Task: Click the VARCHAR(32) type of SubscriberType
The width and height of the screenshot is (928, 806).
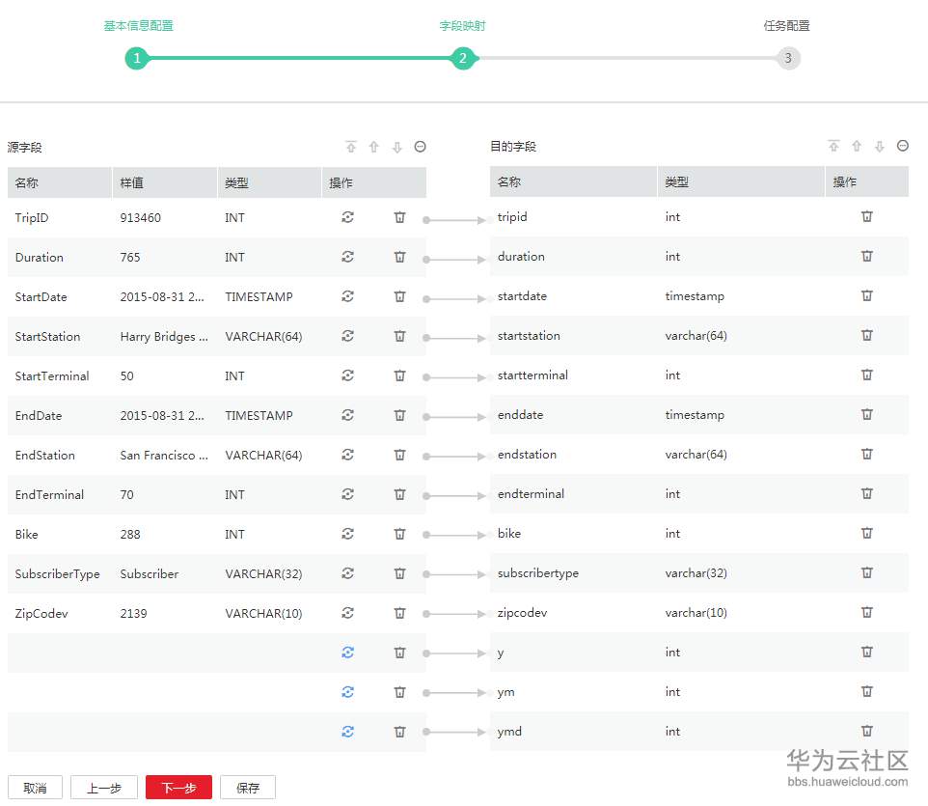Action: (263, 573)
